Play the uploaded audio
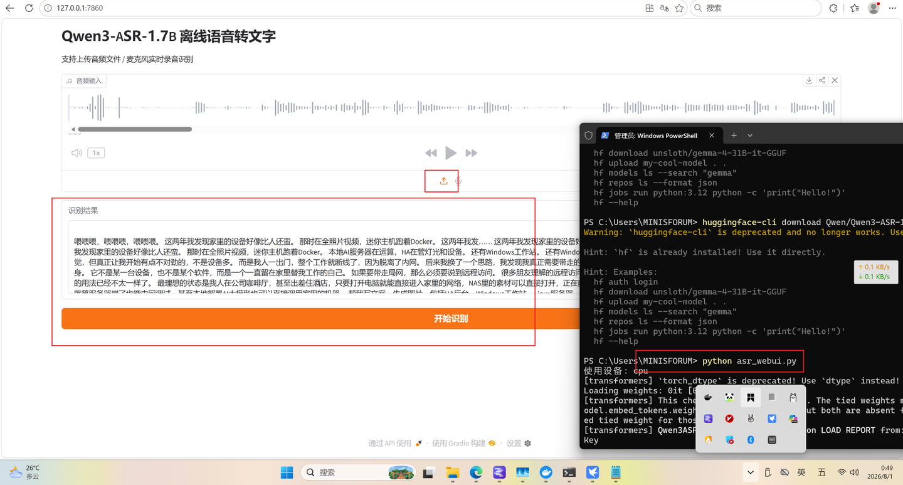Viewport: 903px width, 485px height. click(451, 152)
